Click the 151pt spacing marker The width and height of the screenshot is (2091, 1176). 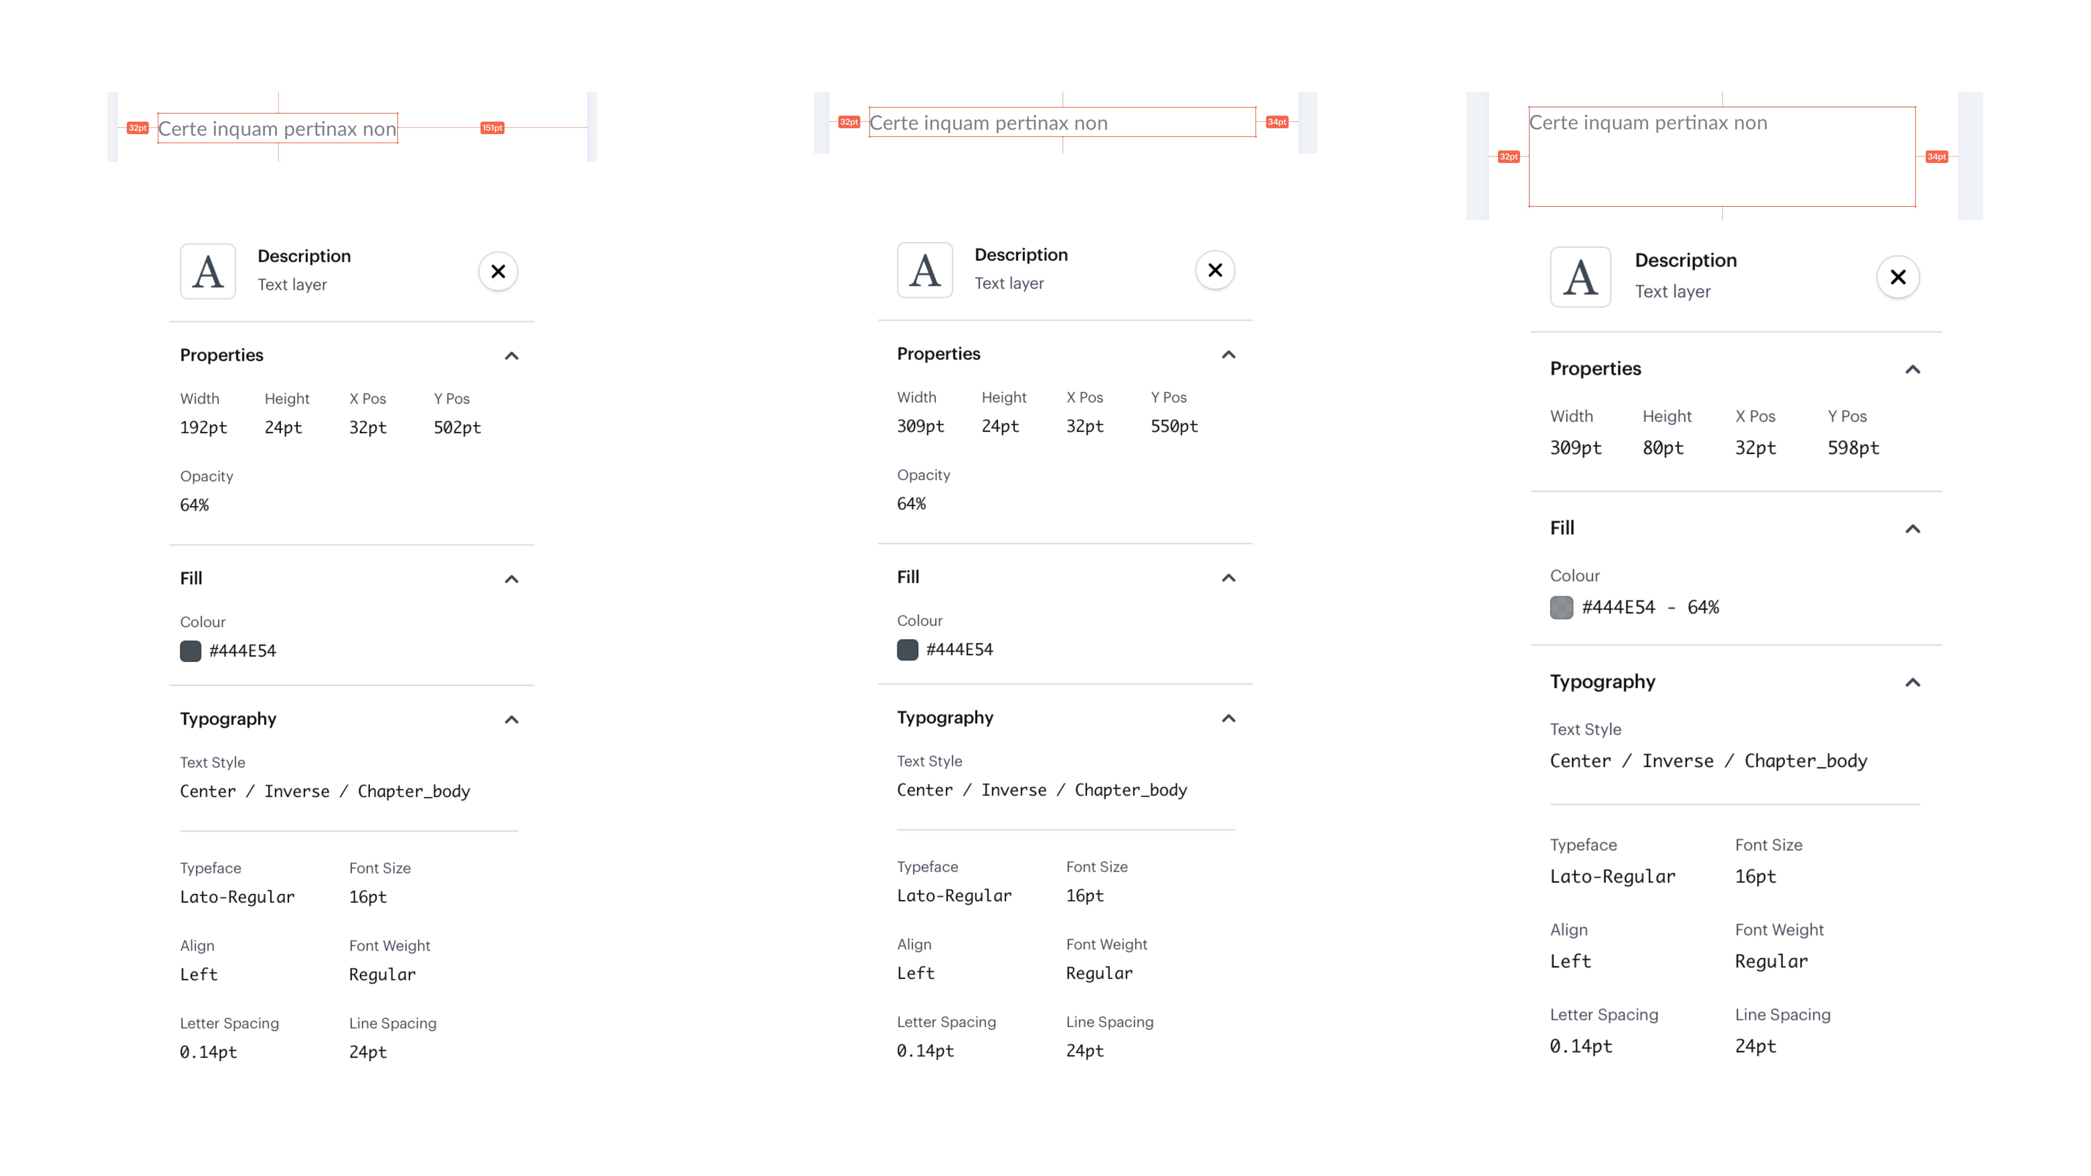pos(492,128)
